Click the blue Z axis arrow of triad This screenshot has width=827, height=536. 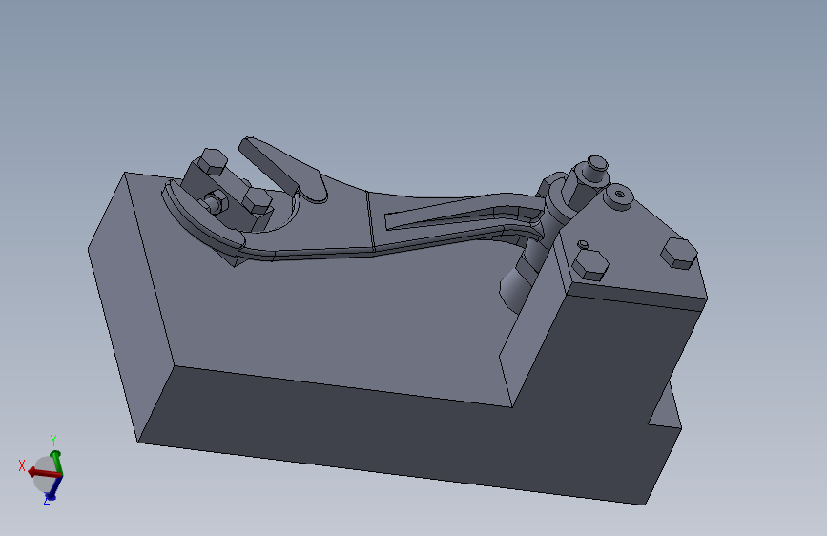click(x=53, y=487)
